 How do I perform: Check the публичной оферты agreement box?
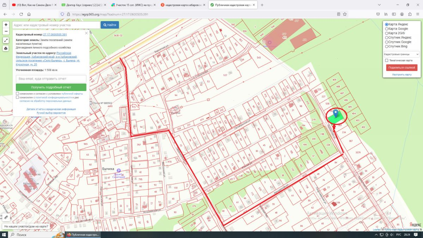click(x=18, y=94)
